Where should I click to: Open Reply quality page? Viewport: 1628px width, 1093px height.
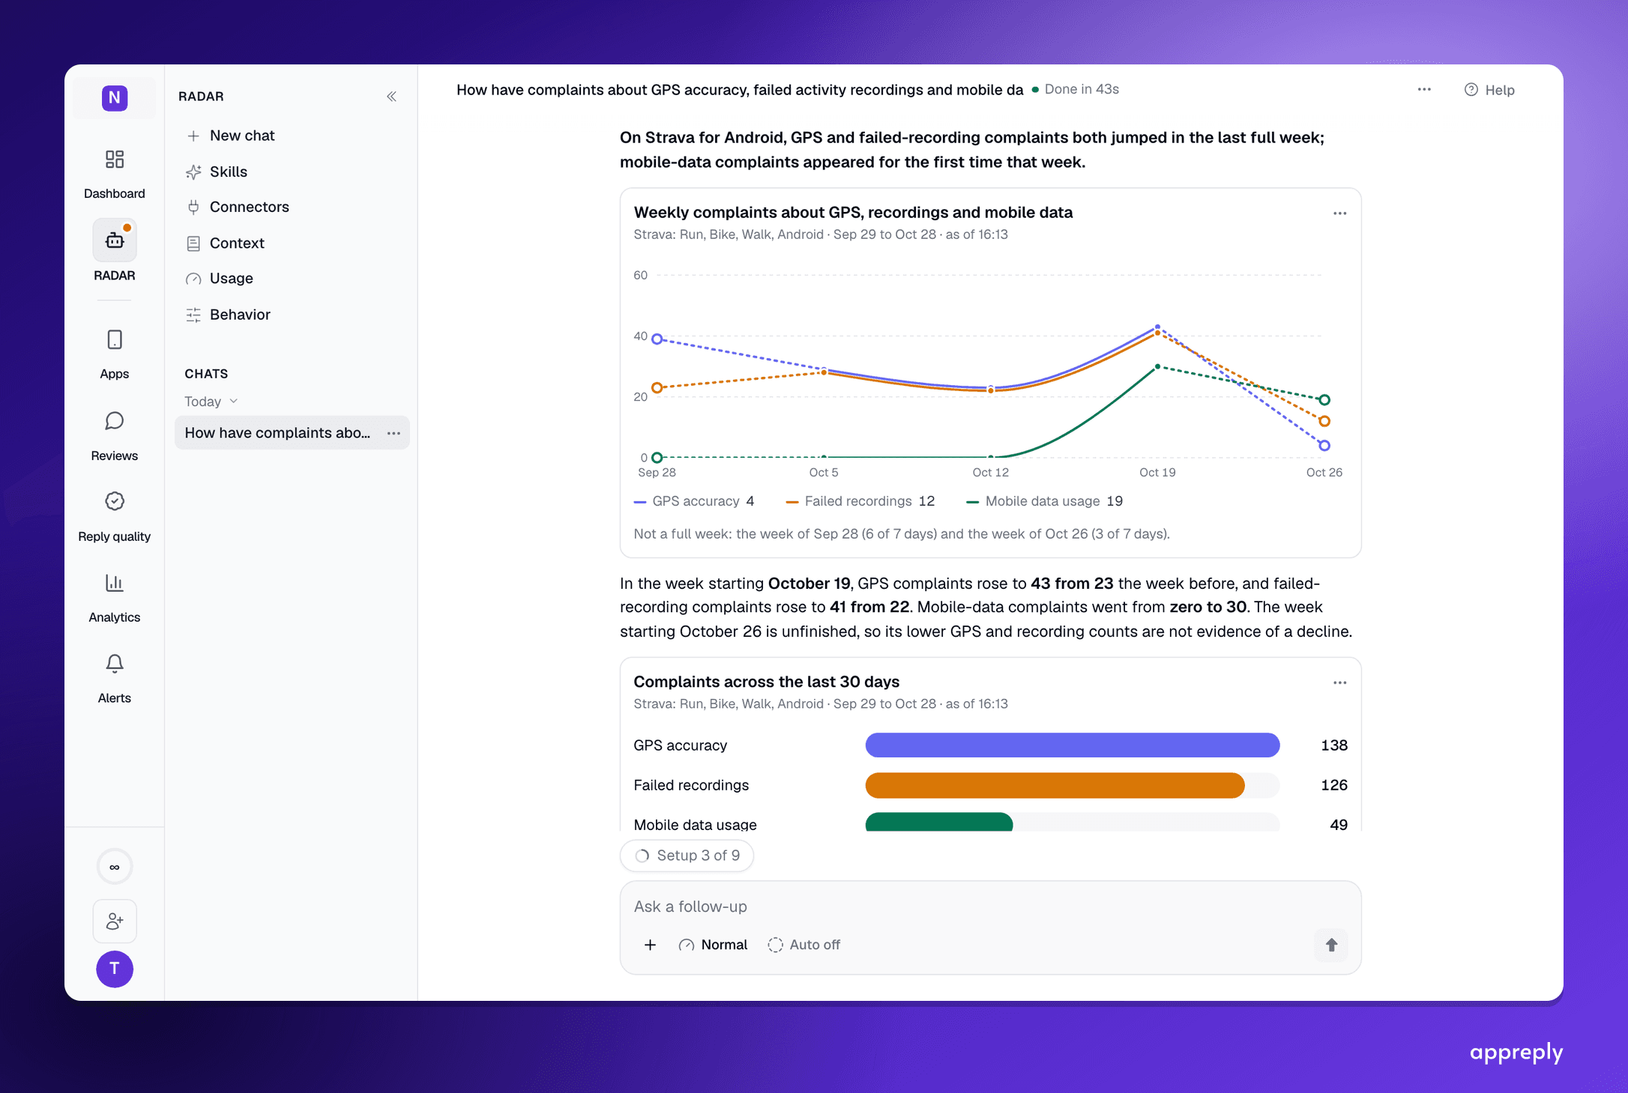(x=114, y=517)
